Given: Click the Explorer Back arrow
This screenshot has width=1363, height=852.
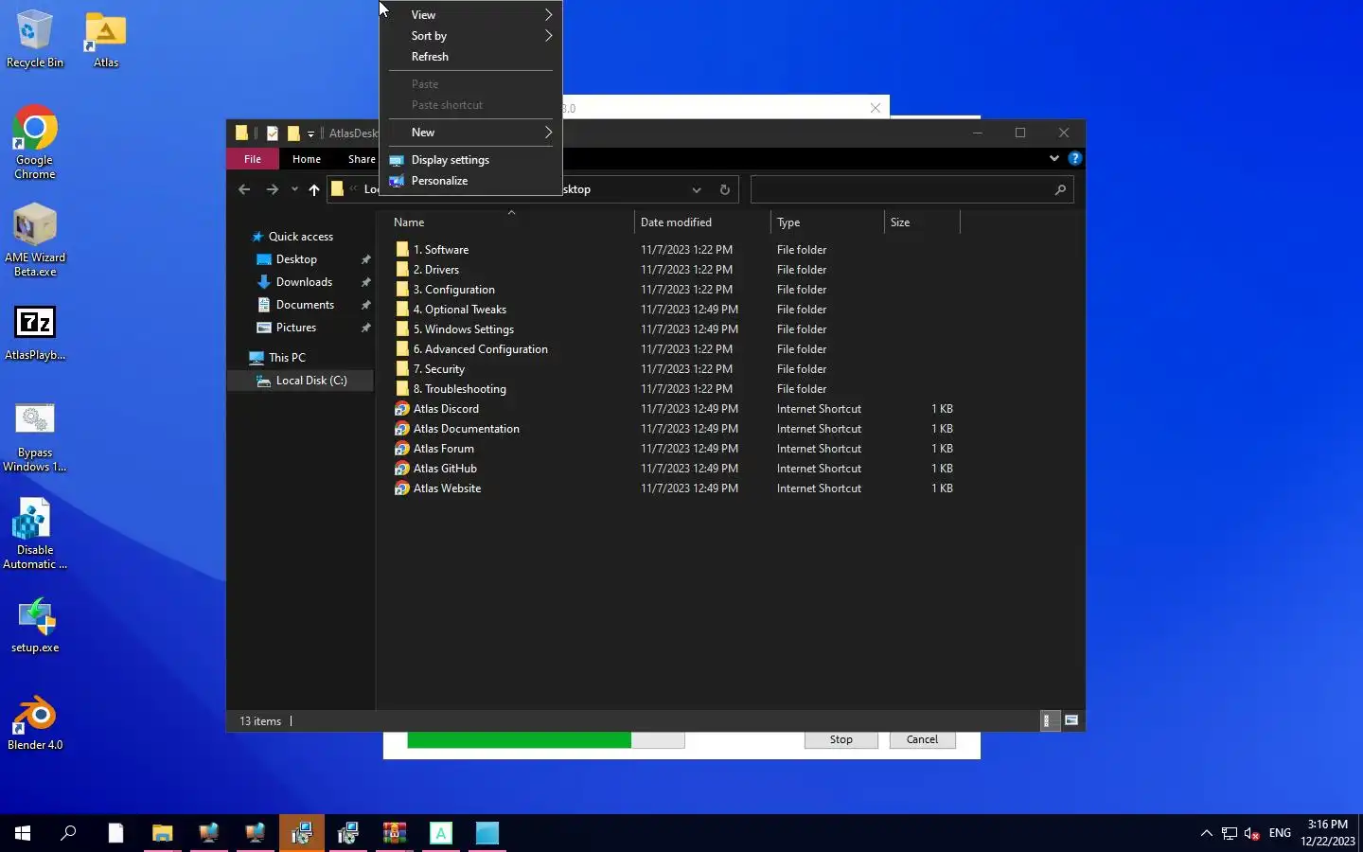Looking at the screenshot, I should 244,189.
